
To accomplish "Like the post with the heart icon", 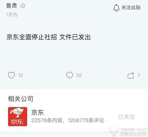I will [11, 75].
